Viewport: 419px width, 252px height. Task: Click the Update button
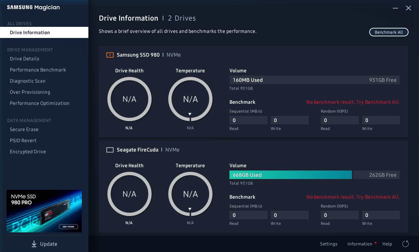(x=44, y=244)
